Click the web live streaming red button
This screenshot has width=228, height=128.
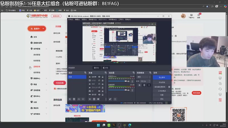pos(196,93)
